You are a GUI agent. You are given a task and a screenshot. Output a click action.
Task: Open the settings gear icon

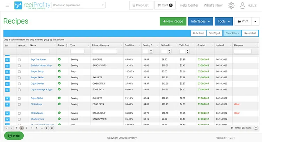tap(231, 6)
